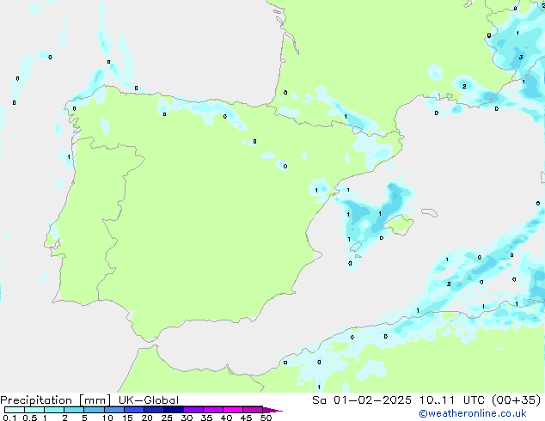Pick the 15–20 mm blue legend swatch
This screenshot has height=421, width=545.
[x=134, y=410]
